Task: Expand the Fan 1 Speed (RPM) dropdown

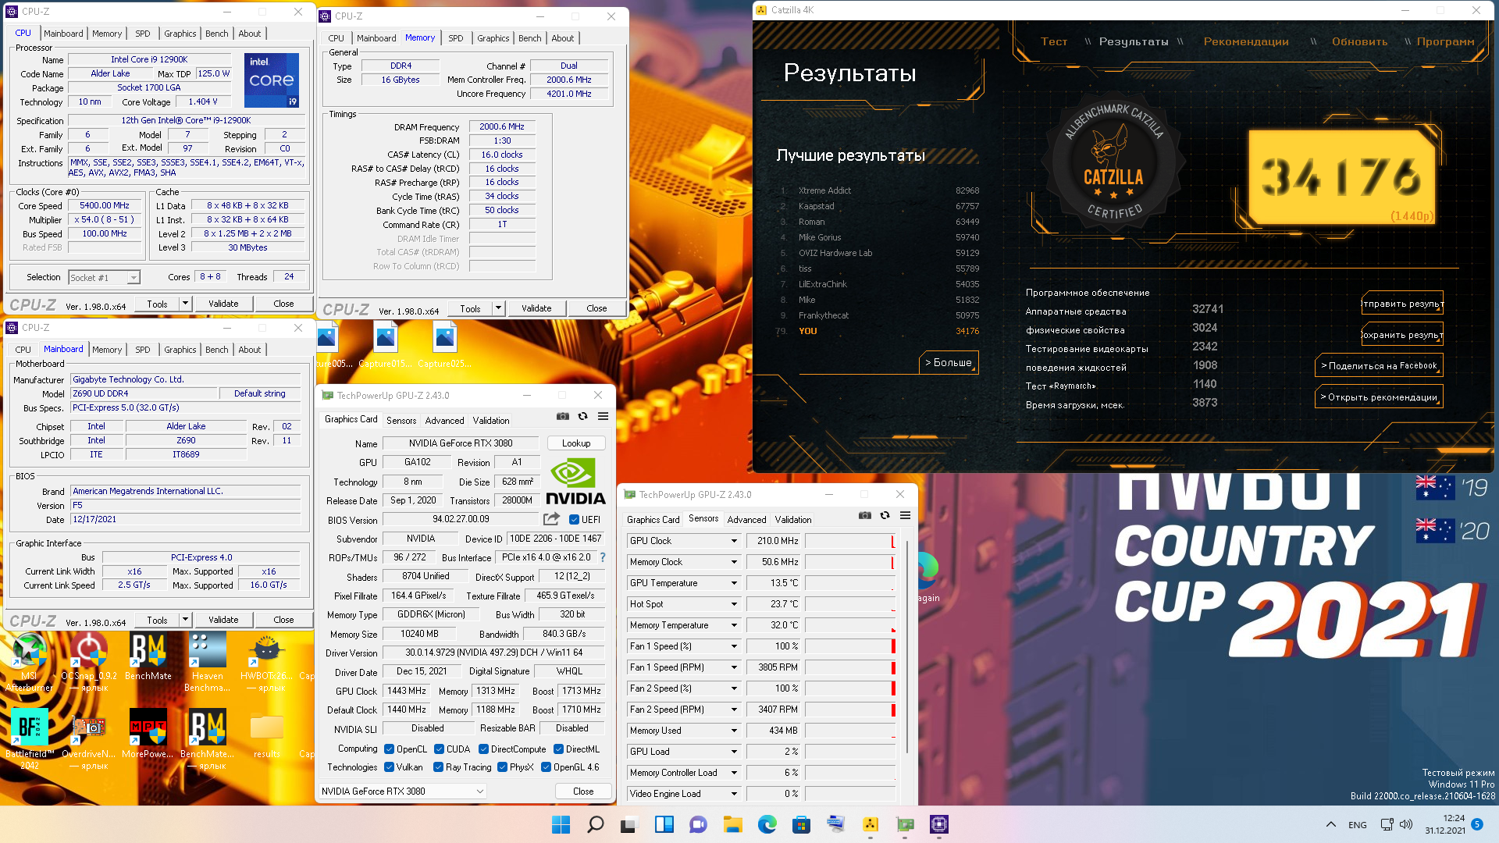Action: [x=733, y=667]
